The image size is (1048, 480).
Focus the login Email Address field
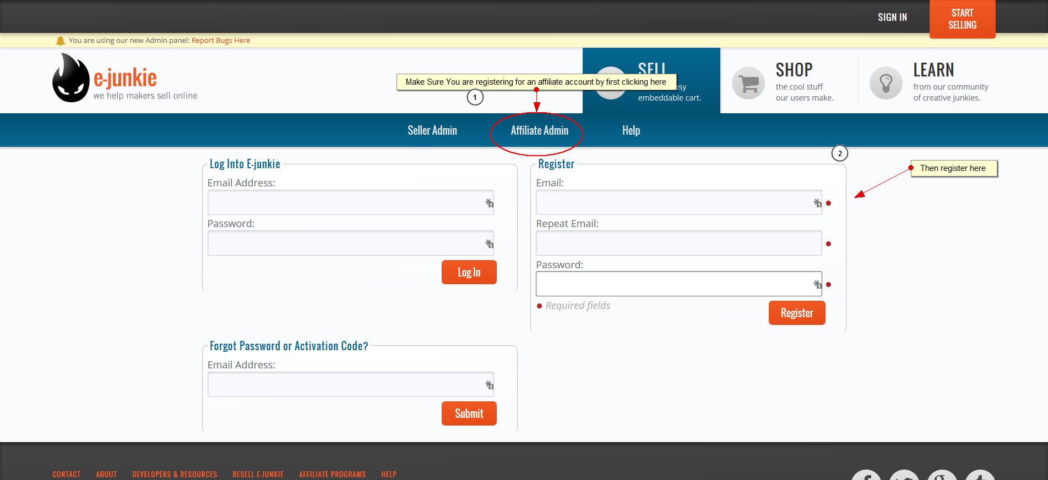[x=350, y=202]
